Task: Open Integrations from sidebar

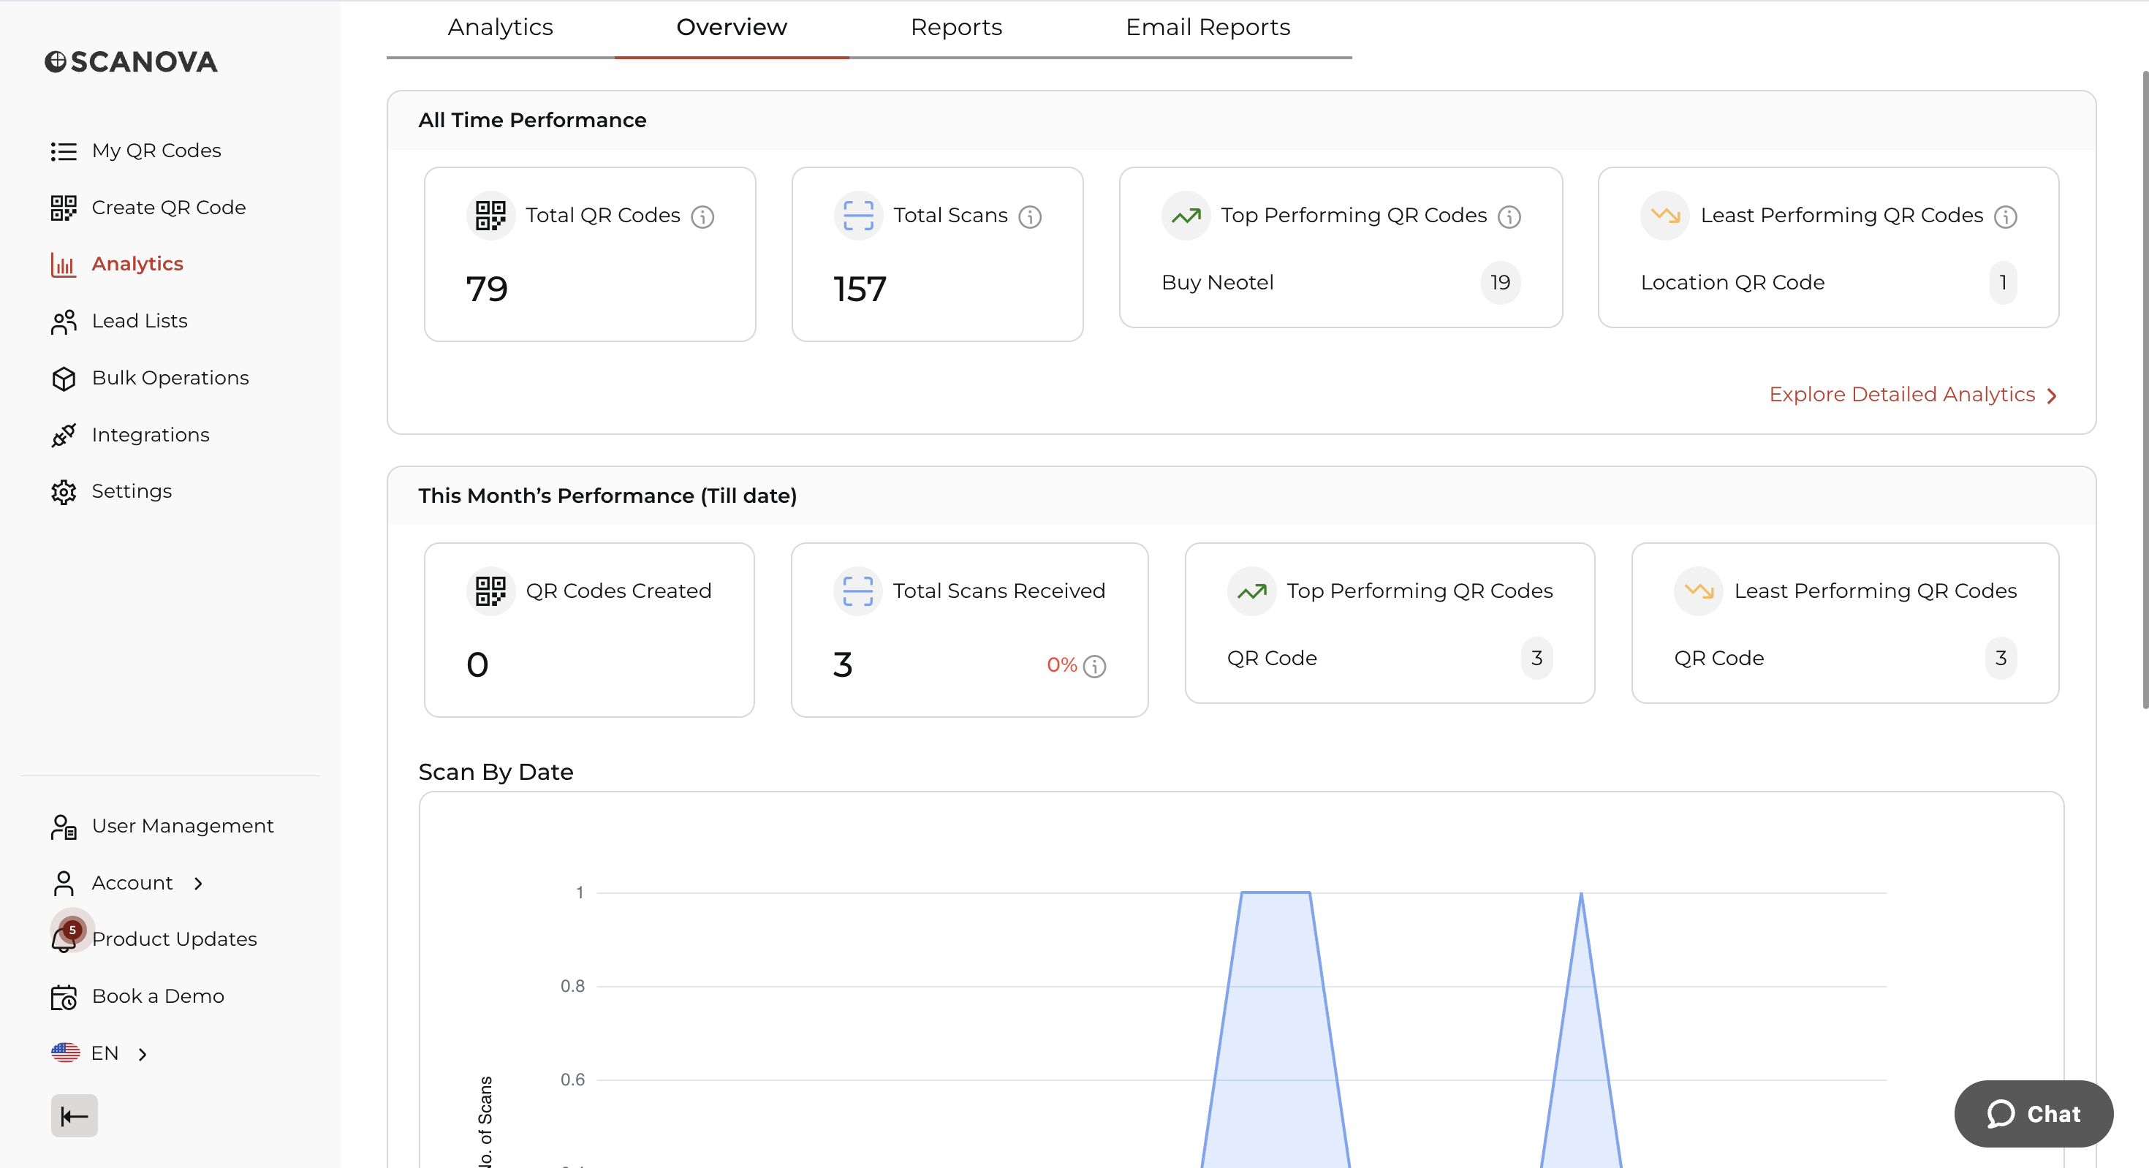Action: tap(150, 435)
